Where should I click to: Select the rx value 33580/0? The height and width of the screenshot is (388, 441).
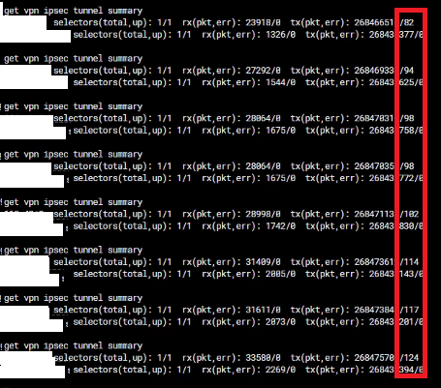click(263, 358)
